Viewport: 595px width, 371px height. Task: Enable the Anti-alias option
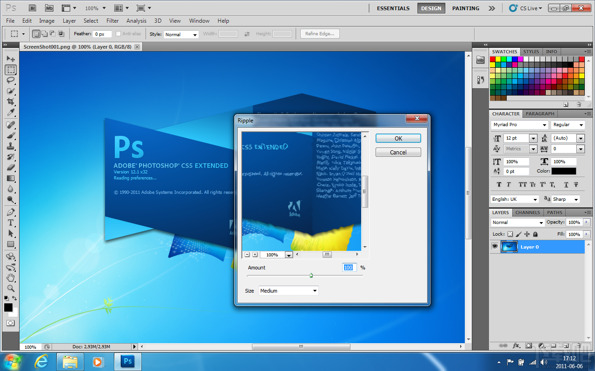click(119, 33)
